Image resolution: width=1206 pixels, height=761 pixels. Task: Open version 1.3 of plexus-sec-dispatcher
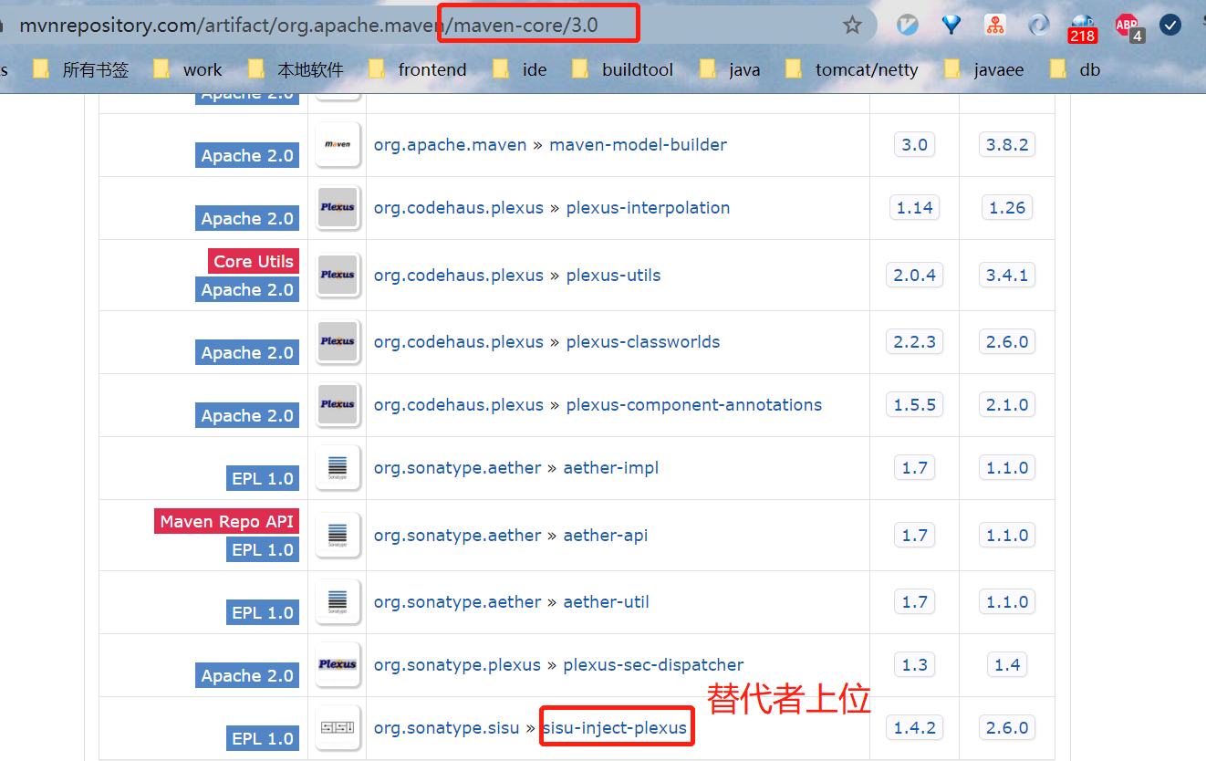click(914, 664)
